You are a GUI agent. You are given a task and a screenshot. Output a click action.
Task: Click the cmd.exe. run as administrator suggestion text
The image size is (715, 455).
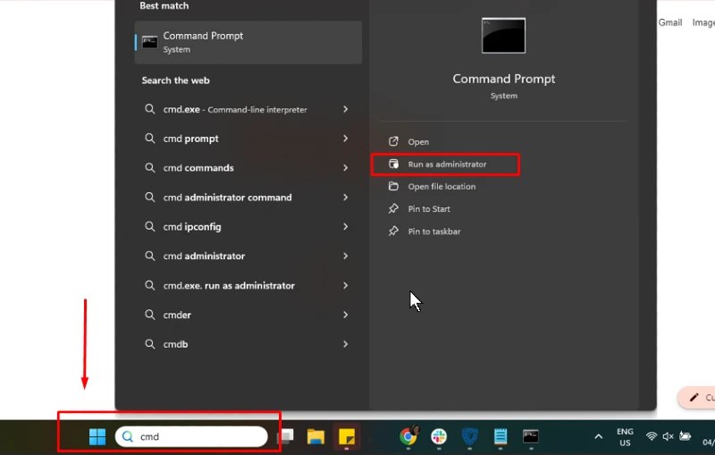(x=229, y=285)
